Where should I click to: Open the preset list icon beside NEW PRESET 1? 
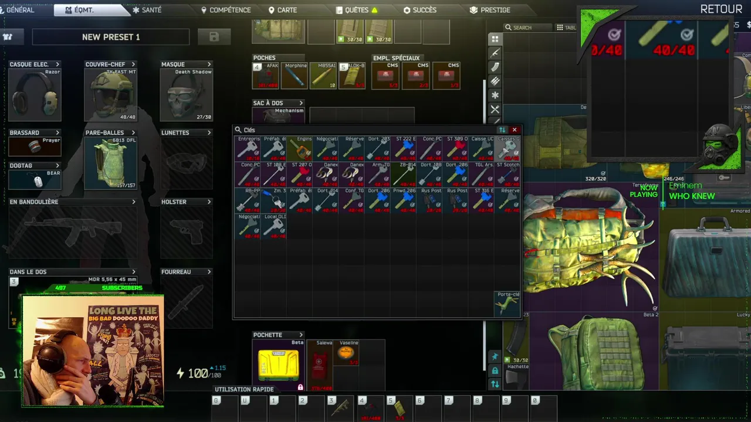8,37
